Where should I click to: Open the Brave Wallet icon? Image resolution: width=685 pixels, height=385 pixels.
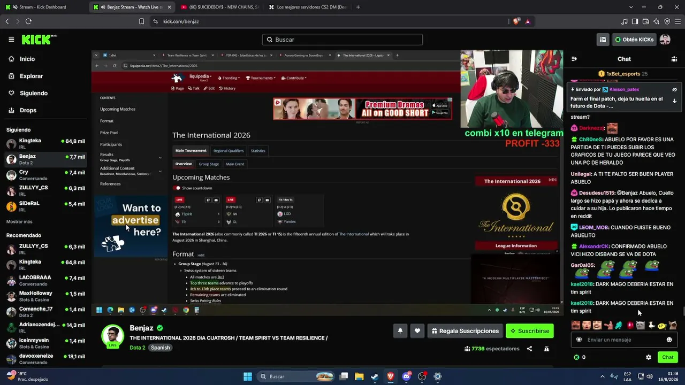[x=645, y=21]
